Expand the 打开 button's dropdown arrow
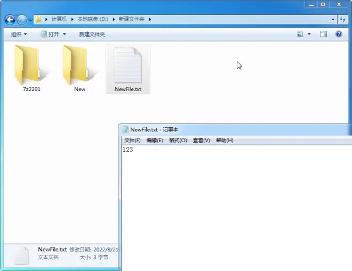The height and width of the screenshot is (271, 352). (65, 34)
